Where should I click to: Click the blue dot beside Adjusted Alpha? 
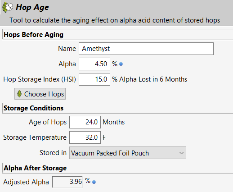pyautogui.click(x=94, y=182)
